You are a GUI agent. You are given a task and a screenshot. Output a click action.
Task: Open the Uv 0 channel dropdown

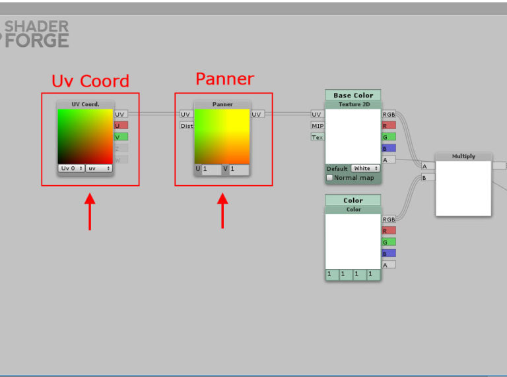click(71, 168)
